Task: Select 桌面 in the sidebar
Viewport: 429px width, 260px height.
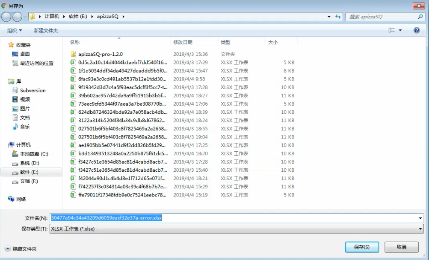Action: pos(21,54)
